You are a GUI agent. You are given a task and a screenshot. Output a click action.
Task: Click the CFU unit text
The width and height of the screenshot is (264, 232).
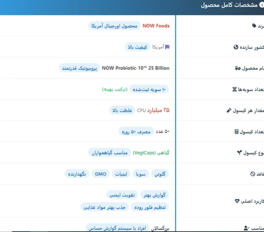(x=141, y=110)
